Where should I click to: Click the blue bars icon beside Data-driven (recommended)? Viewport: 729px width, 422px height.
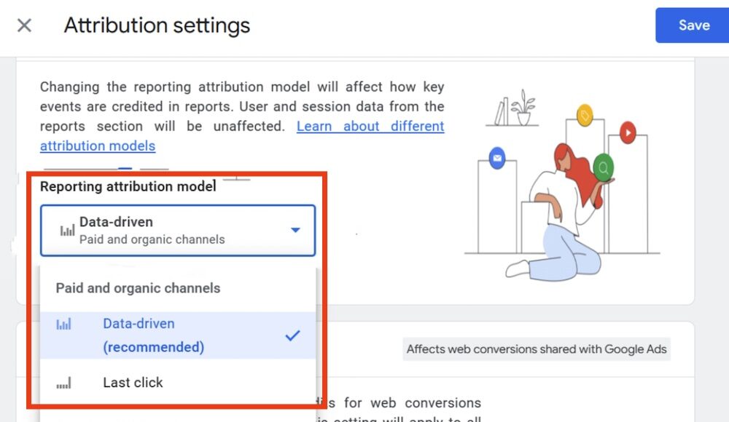(x=64, y=325)
